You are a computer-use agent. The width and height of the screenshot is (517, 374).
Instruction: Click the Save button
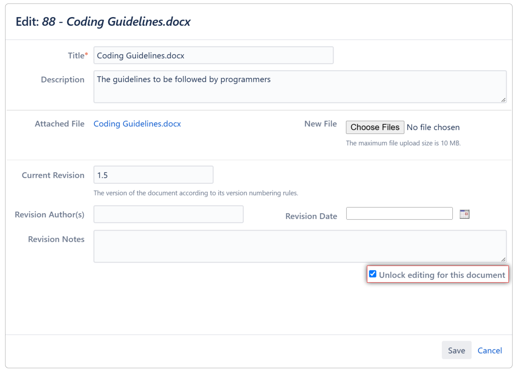coord(456,350)
